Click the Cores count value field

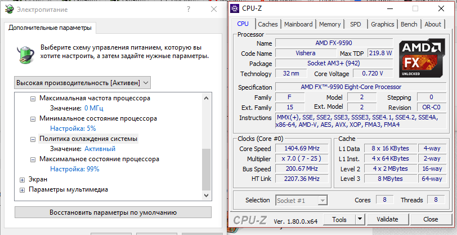pyautogui.click(x=384, y=199)
